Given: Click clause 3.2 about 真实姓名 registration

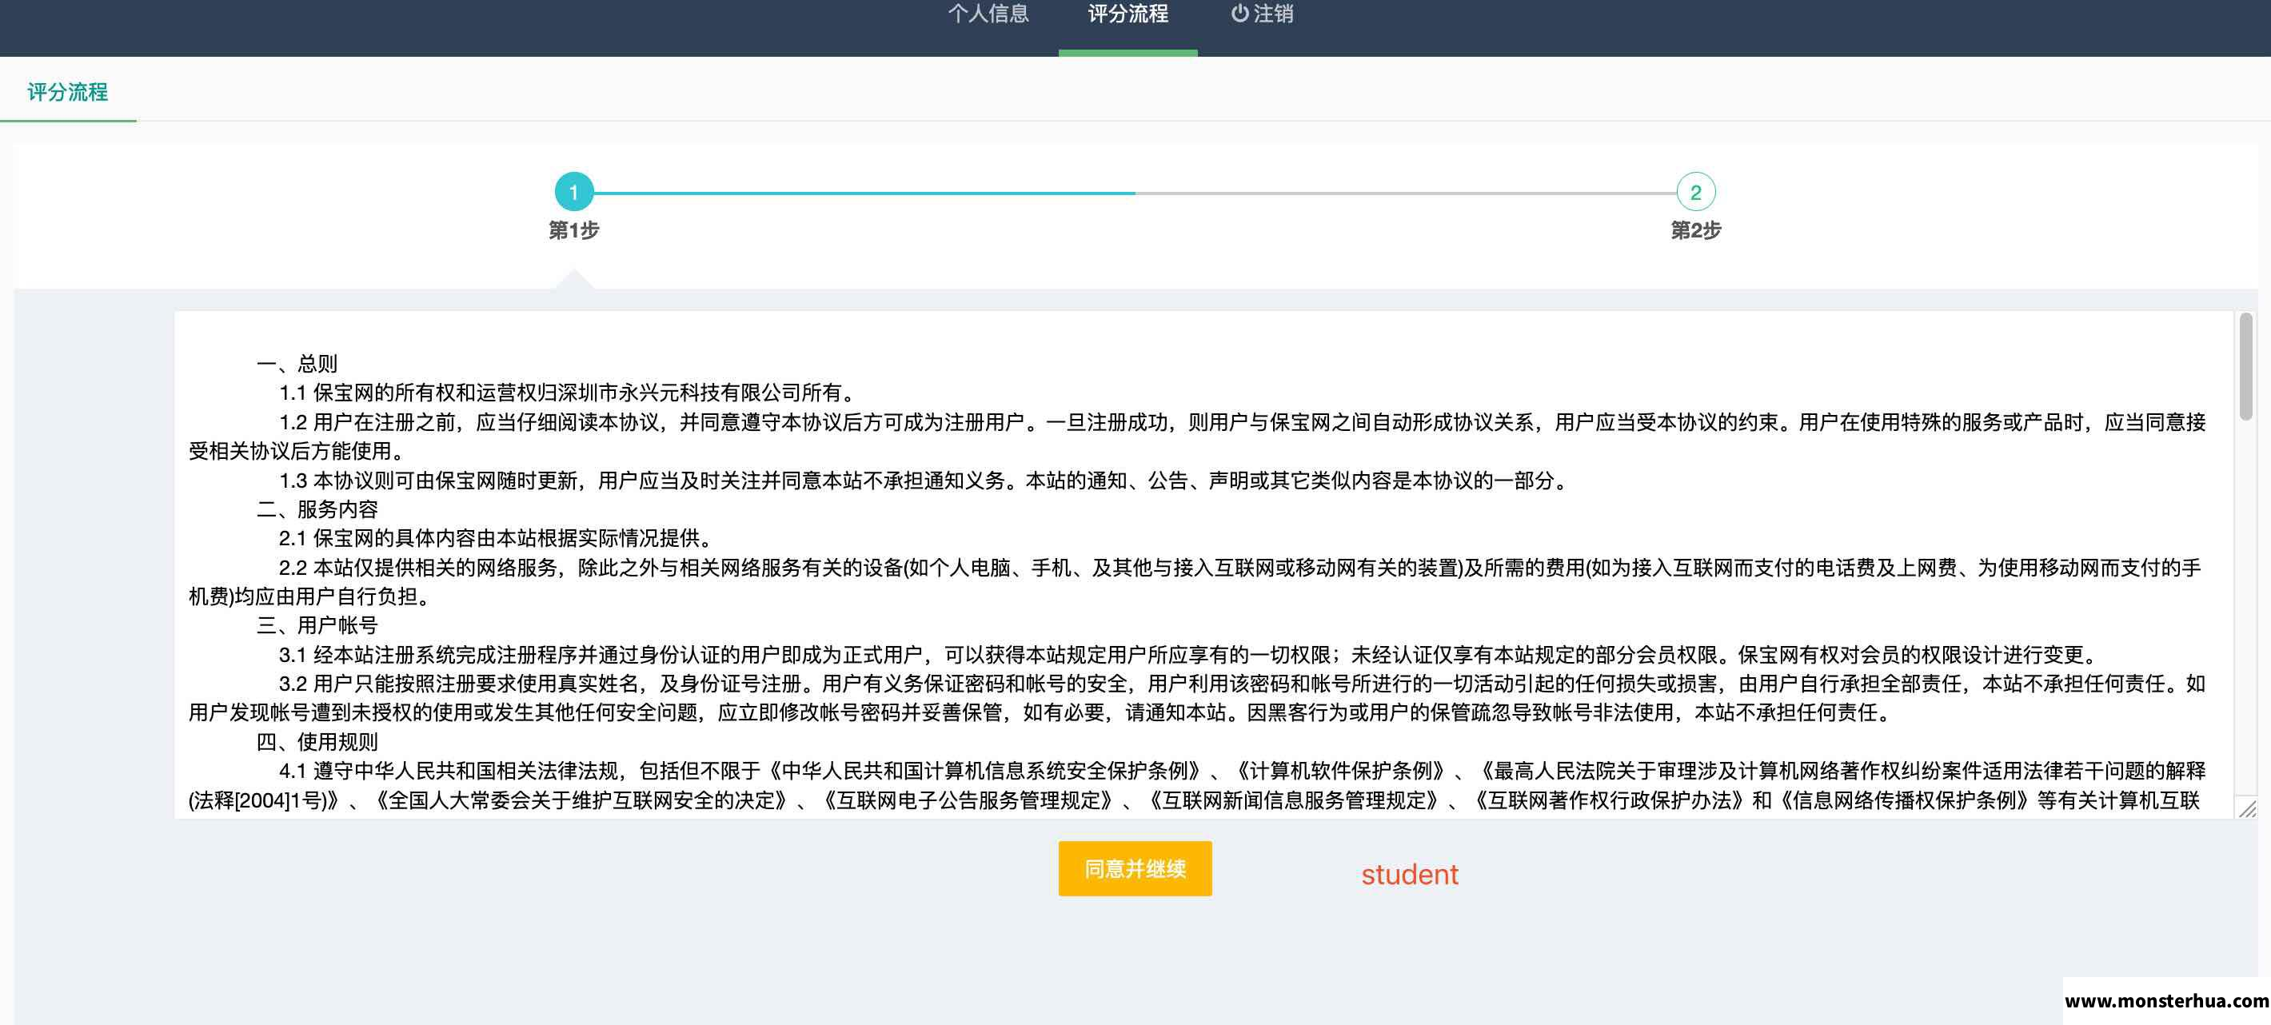Looking at the screenshot, I should click(1197, 698).
